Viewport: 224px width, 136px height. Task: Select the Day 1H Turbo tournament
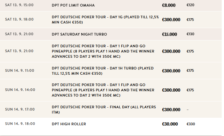coord(105,70)
